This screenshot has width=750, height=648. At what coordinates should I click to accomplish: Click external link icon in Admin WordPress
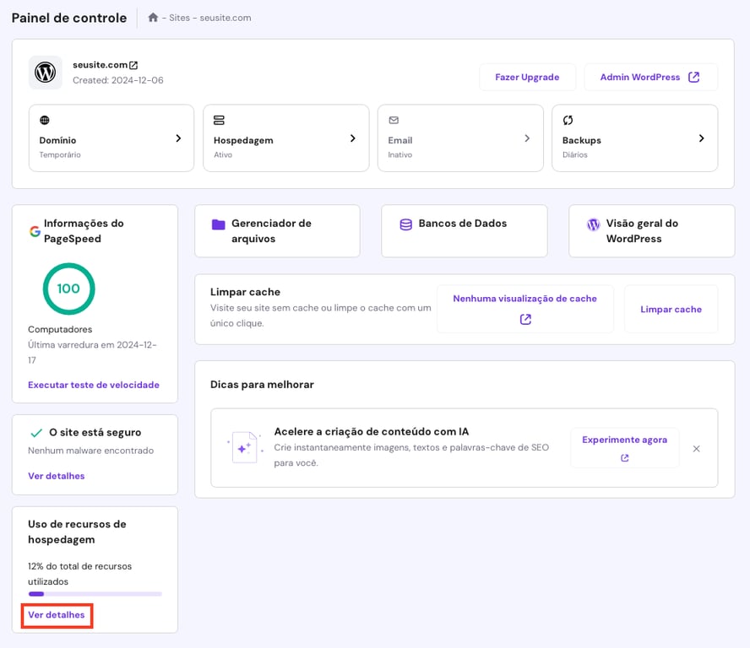click(693, 77)
